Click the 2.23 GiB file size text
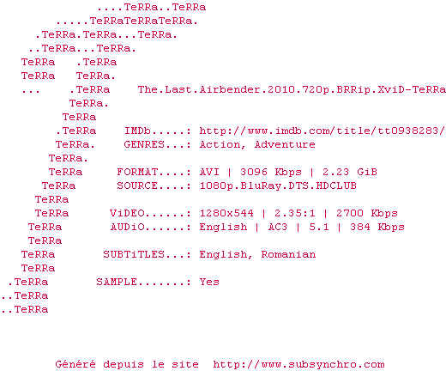This screenshot has width=446, height=371. point(350,172)
